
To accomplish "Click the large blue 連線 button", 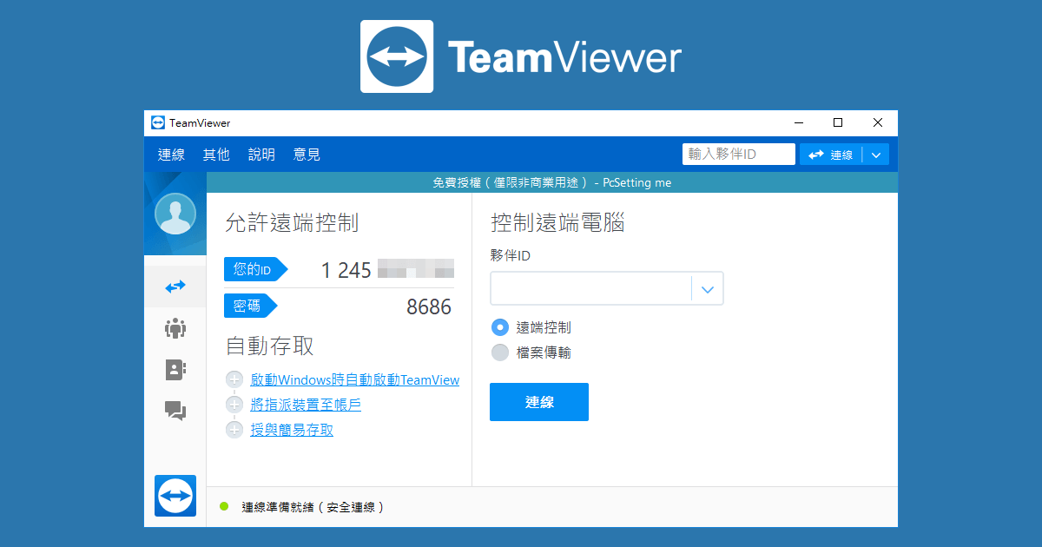I will pos(539,402).
